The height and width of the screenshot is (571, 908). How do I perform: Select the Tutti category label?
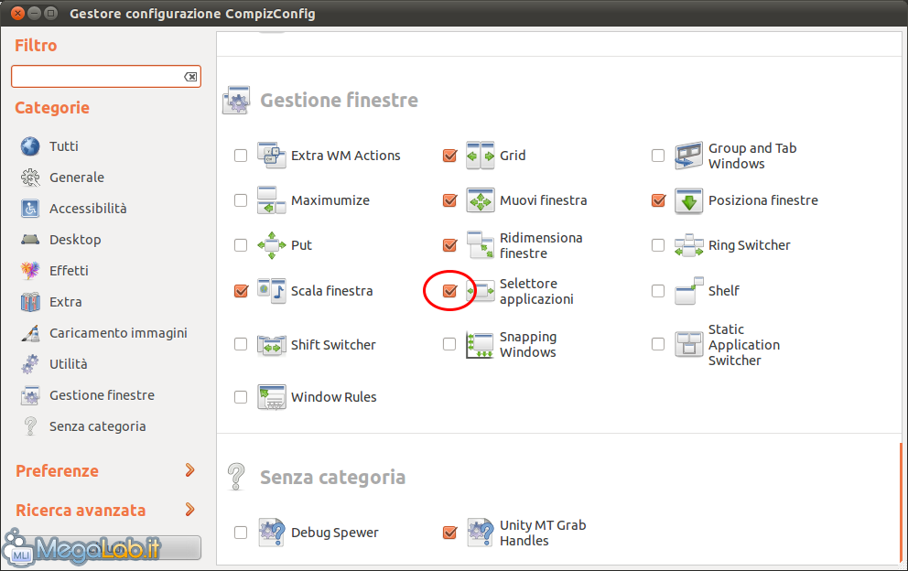64,145
